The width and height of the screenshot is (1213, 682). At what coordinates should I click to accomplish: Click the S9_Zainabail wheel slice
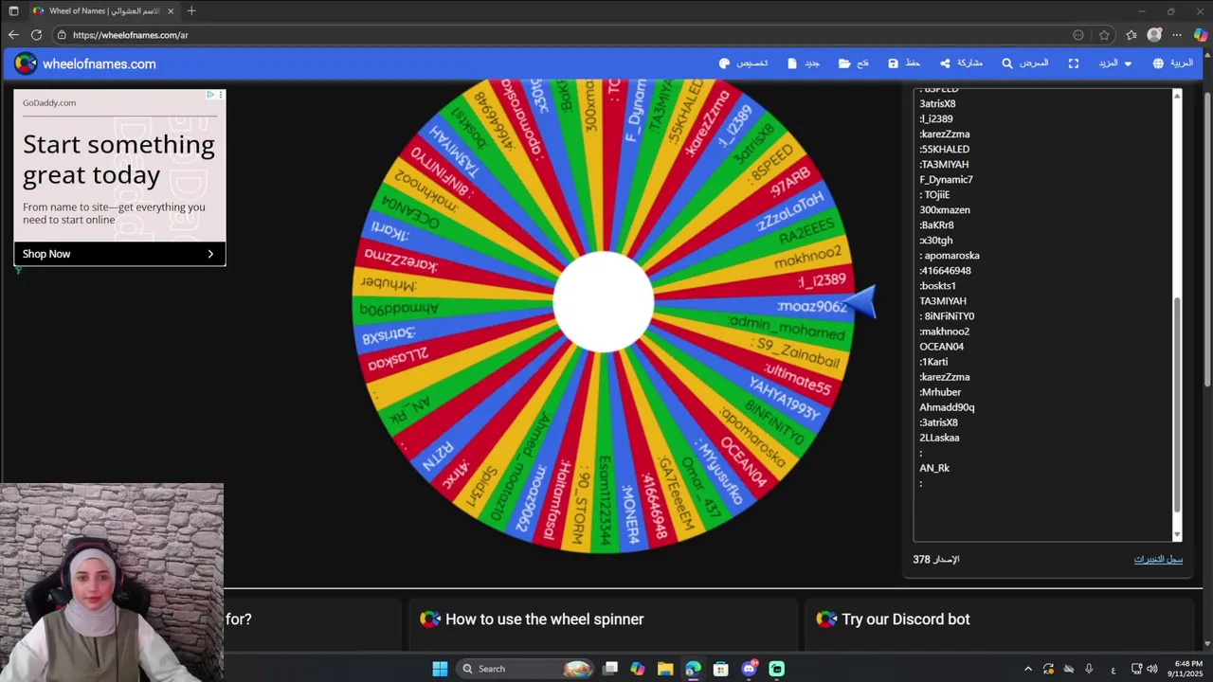pyautogui.click(x=796, y=352)
